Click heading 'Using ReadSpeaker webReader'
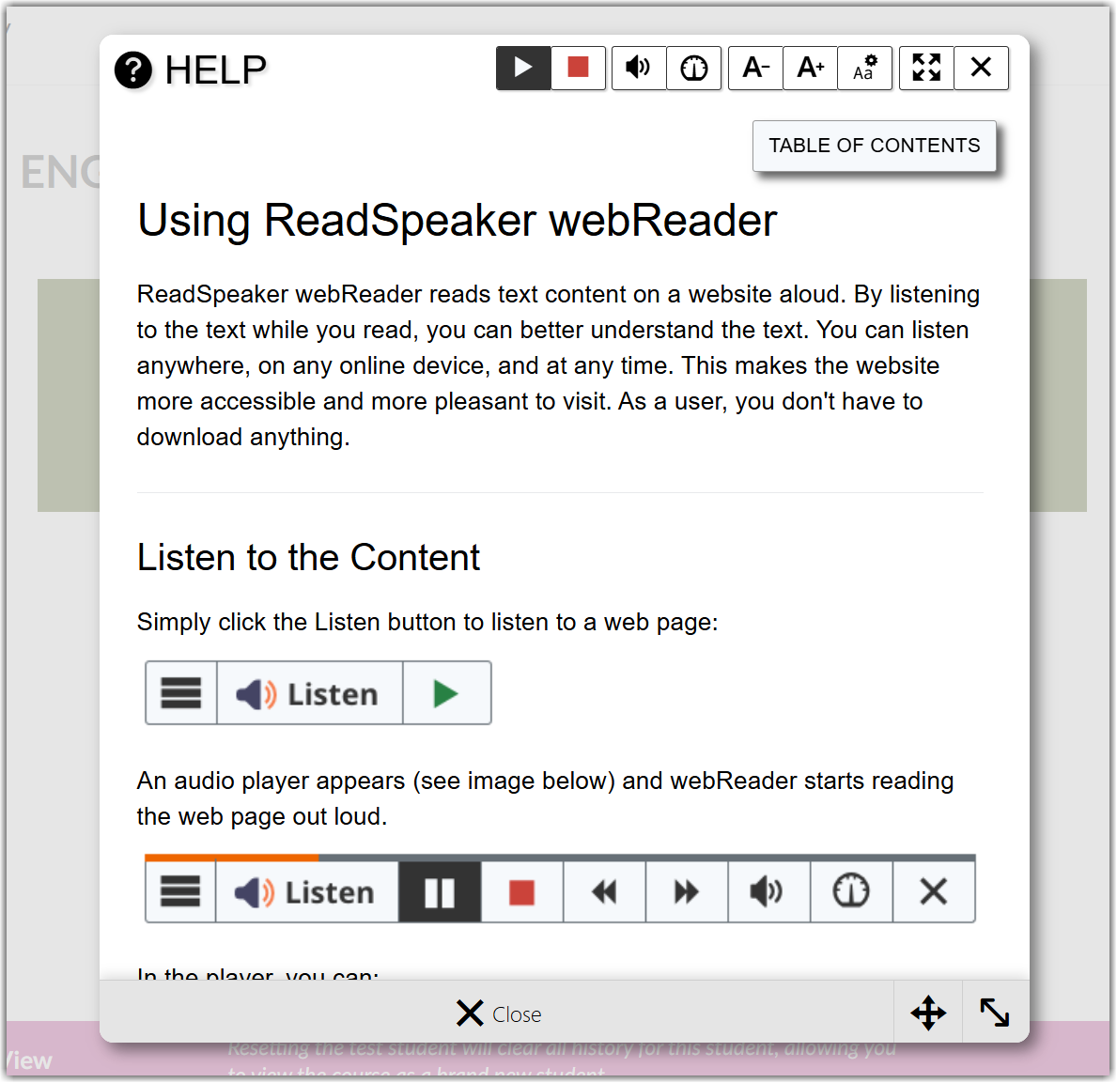1117x1083 pixels. (458, 220)
